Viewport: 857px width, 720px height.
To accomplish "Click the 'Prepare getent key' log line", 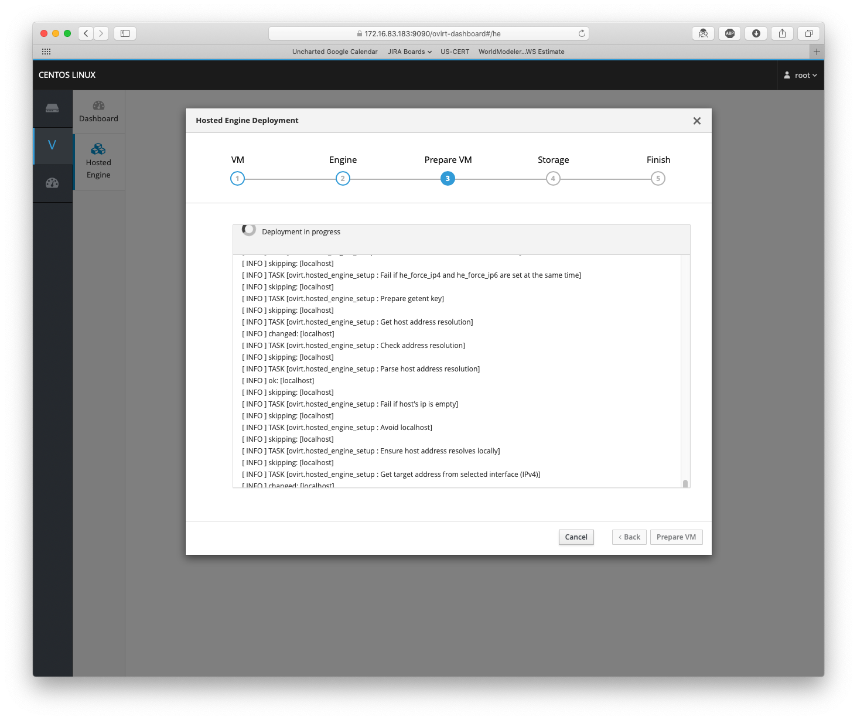I will click(343, 299).
